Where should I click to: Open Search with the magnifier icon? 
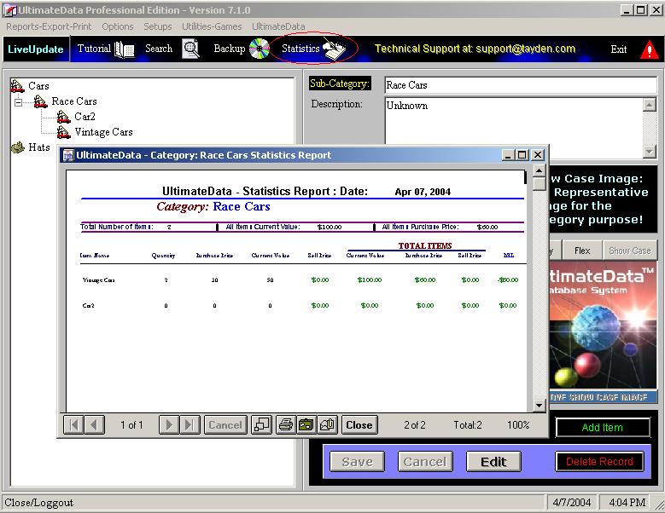coord(190,49)
